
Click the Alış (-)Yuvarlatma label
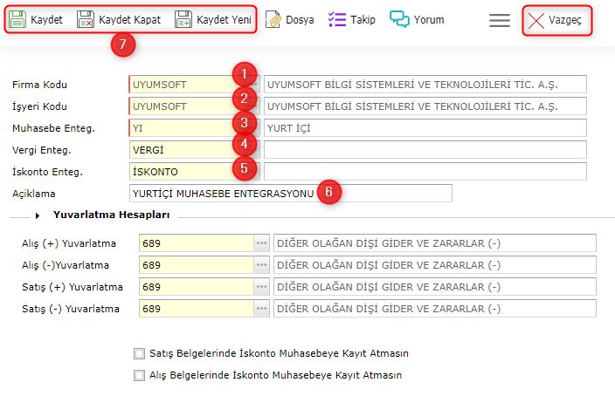[x=66, y=265]
